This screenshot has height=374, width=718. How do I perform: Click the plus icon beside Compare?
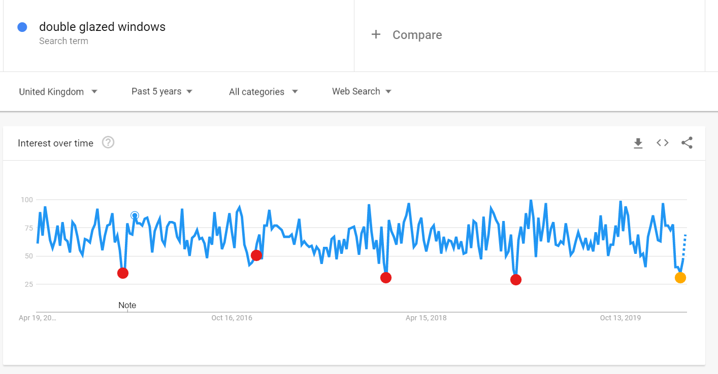[376, 34]
